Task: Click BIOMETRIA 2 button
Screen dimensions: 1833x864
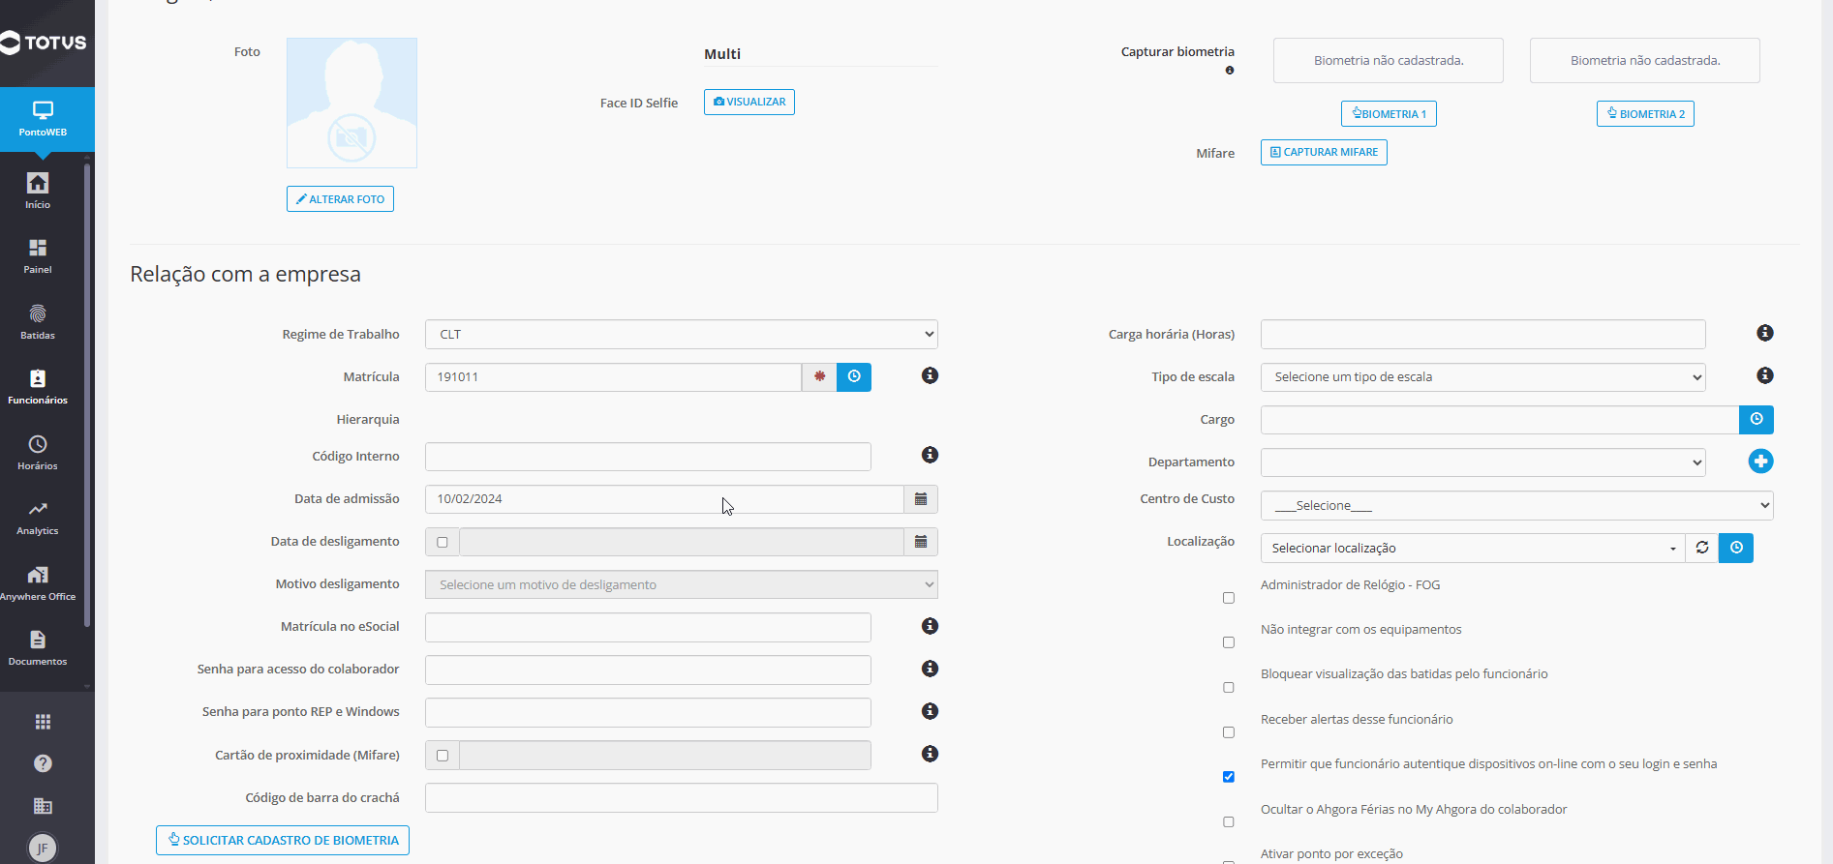Action: point(1645,114)
